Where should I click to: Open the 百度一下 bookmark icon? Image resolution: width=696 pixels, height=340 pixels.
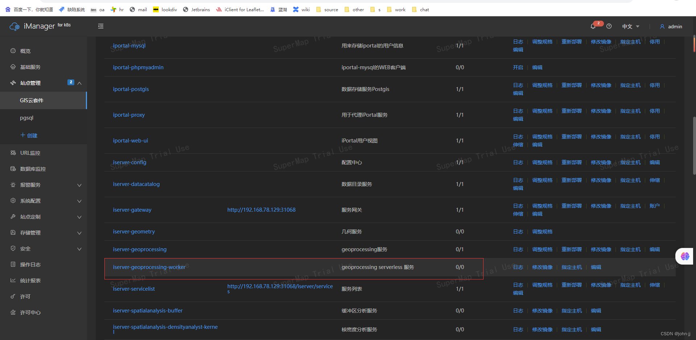(x=8, y=9)
